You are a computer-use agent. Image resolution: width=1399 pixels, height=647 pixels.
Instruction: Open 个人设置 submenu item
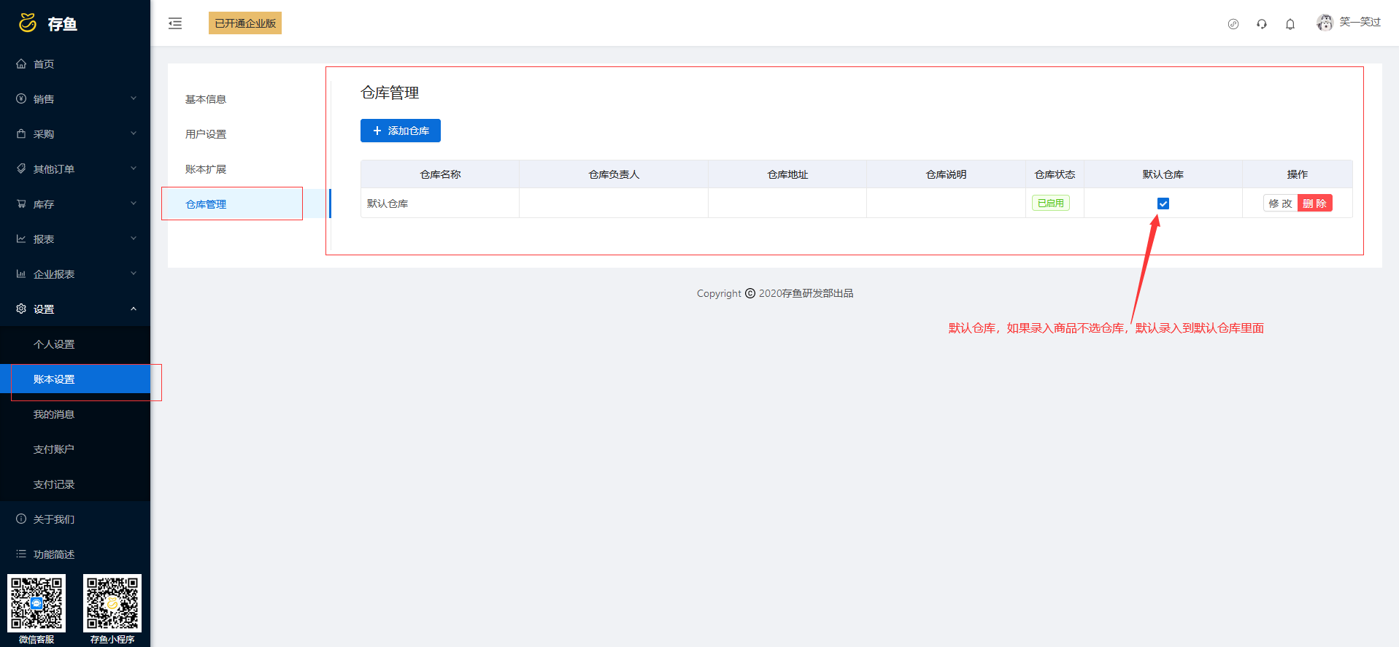coord(75,344)
